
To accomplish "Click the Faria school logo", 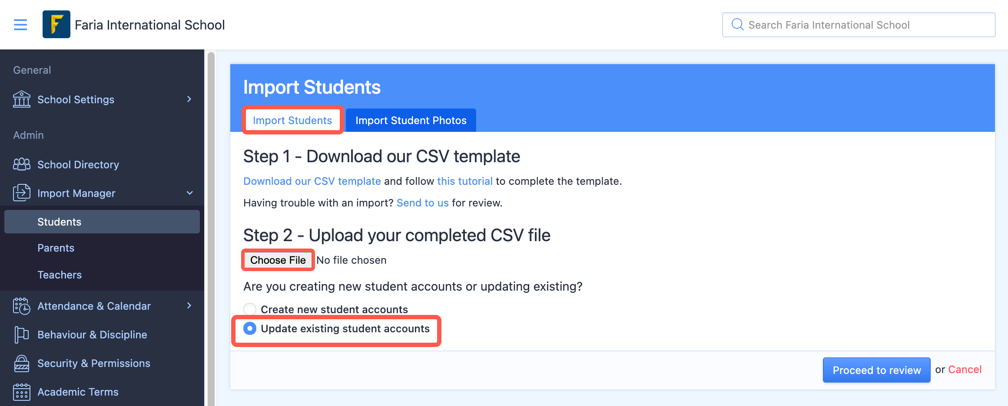I will pyautogui.click(x=56, y=24).
